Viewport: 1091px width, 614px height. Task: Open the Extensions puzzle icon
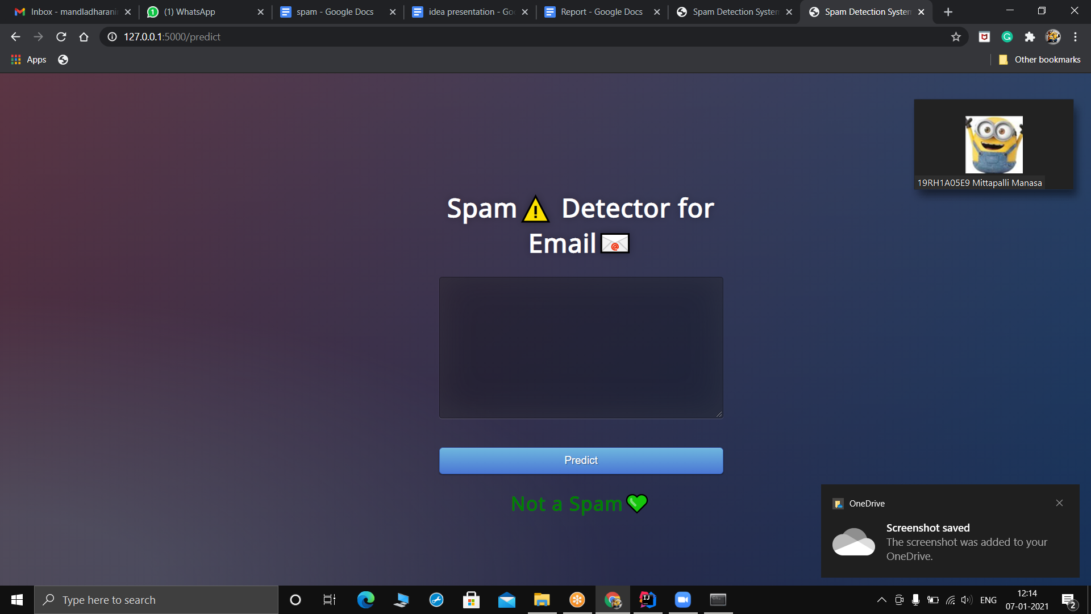(1030, 37)
